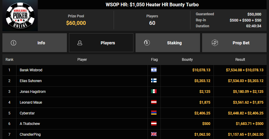The width and height of the screenshot is (269, 139).
Task: Click Finland flag beside Elias Suhonen
Action: 154,81
